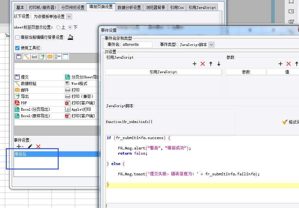299x208 pixels.
Task: Enable the 使用工具栏 checkbox
Action: 18,48
